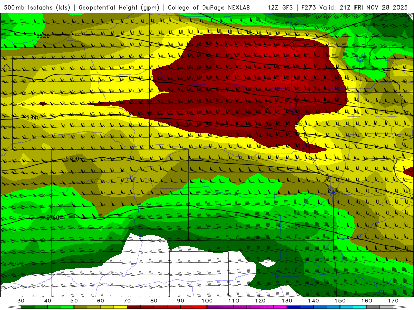This screenshot has height=310, width=414.
Task: Pick the bright yellow swatch left of 70
Action: [121, 307]
